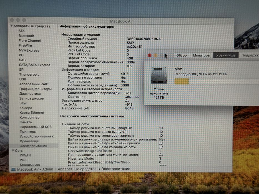
Task: Click MacBook Air window title
Action: 121,21
